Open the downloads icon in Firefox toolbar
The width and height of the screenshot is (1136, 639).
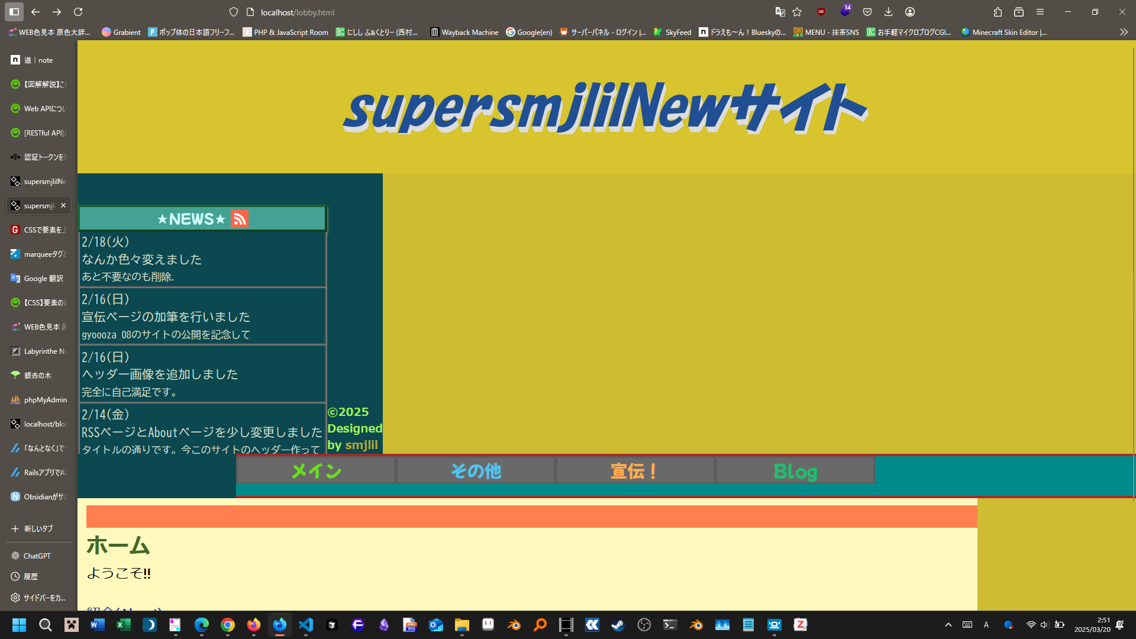click(x=889, y=12)
